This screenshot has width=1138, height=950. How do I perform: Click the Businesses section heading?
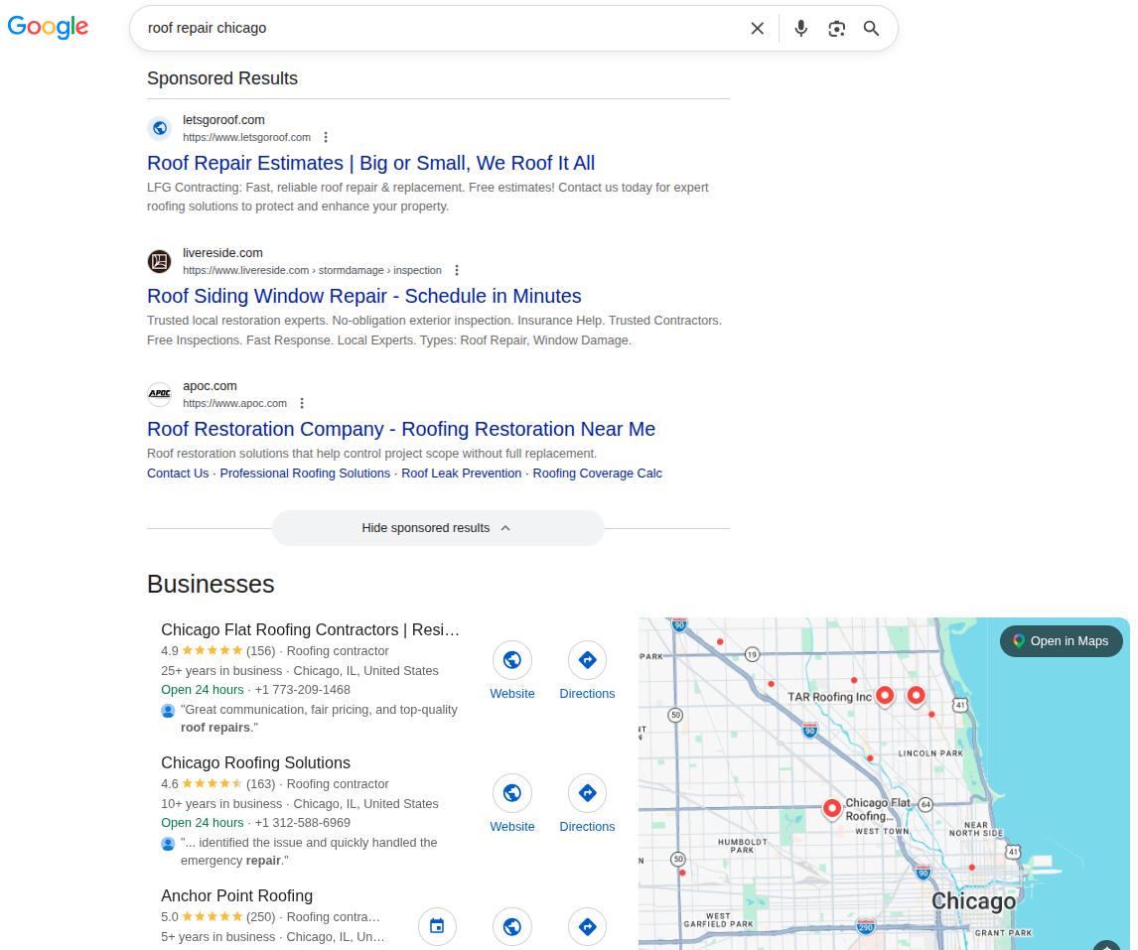pyautogui.click(x=211, y=585)
